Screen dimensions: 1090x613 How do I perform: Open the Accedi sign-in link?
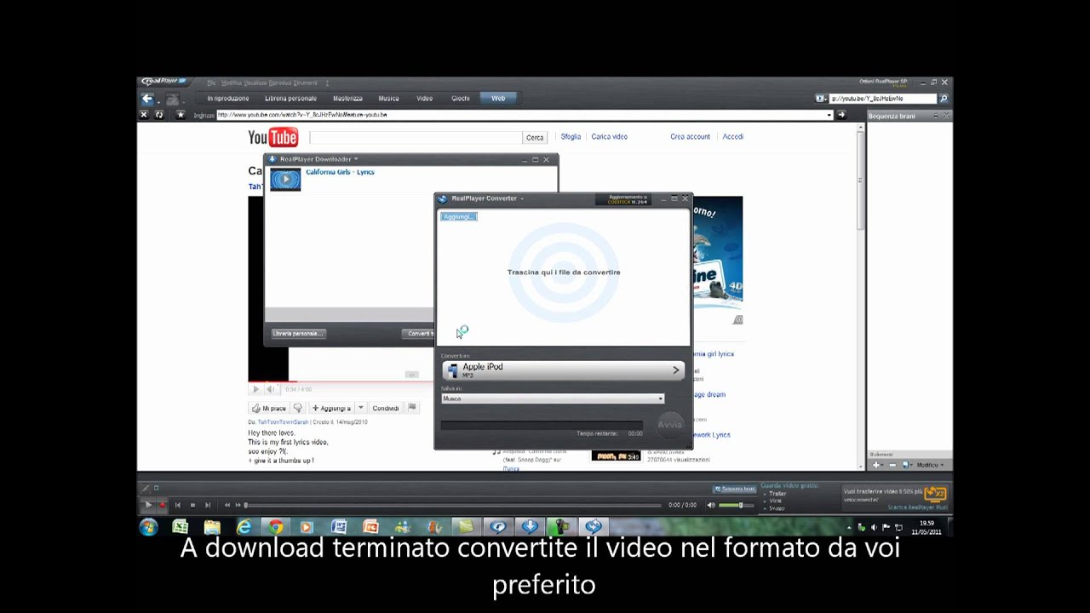(x=732, y=136)
